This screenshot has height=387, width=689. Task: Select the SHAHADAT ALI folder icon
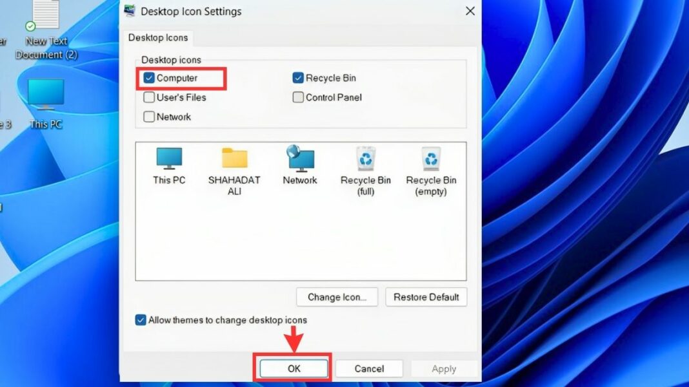(x=234, y=171)
